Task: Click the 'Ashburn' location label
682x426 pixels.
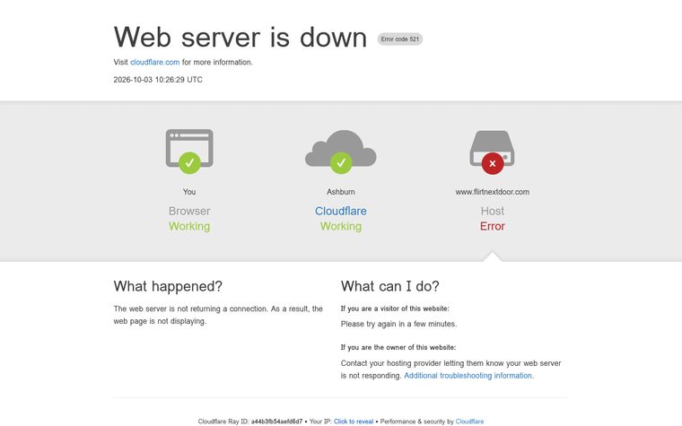Action: coord(341,192)
